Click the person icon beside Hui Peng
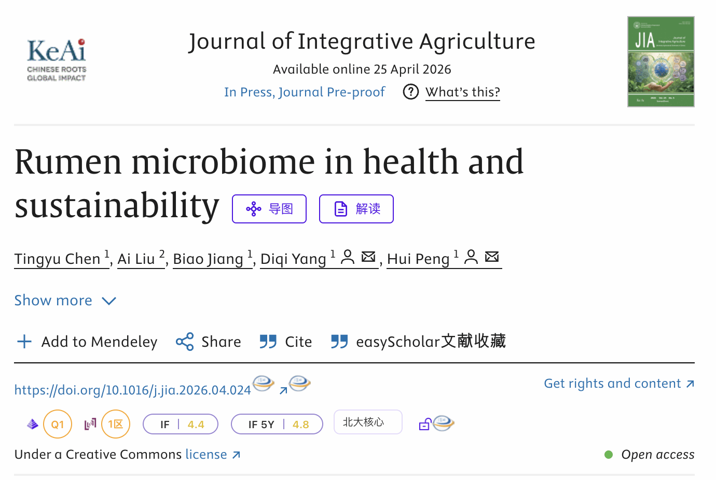Viewport: 716px width, 480px height. [471, 257]
